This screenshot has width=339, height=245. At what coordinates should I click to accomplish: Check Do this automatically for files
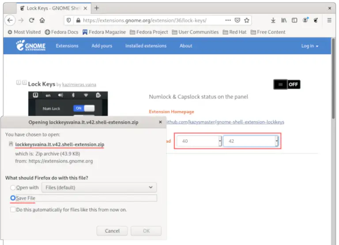pyautogui.click(x=13, y=210)
